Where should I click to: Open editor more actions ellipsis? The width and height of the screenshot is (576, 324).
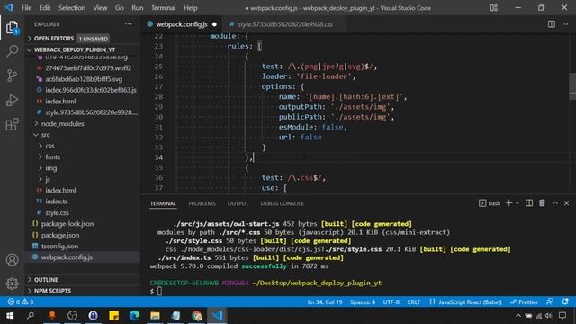(564, 24)
